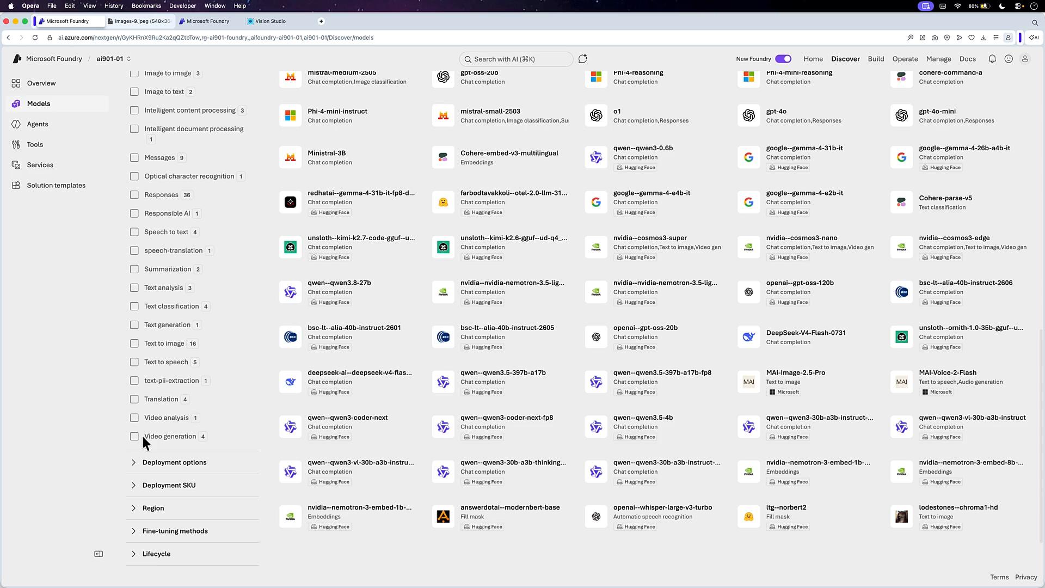Tick the Speech to text checkbox
This screenshot has width=1045, height=588.
tap(134, 232)
